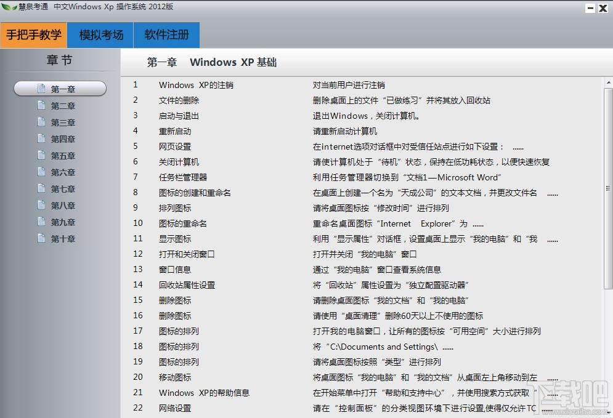This screenshot has height=418, width=613.
Task: Click the document icon beside 第六章
Action: point(41,172)
